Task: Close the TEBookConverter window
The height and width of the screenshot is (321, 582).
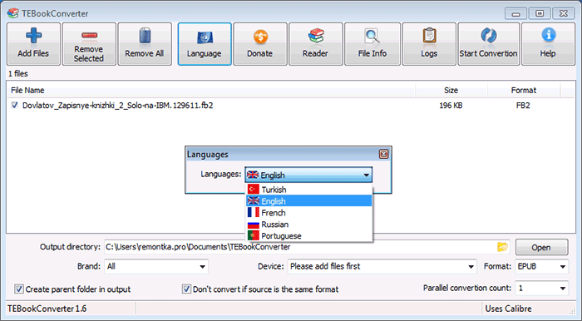Action: pyautogui.click(x=564, y=14)
